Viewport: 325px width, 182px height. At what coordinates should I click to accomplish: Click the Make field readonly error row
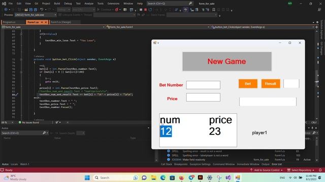coord(238,160)
